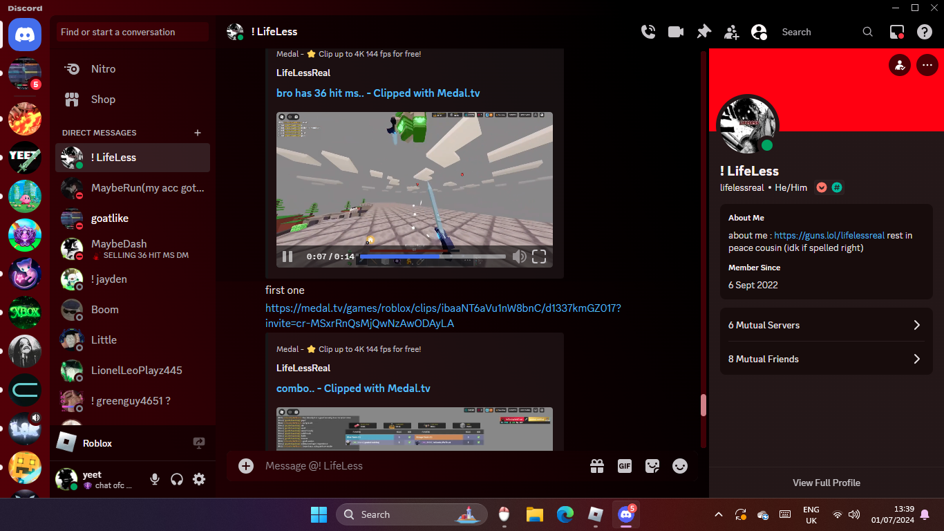Image resolution: width=944 pixels, height=531 pixels.
Task: Open 'bro has 36 hit ms..' clip link
Action: (x=378, y=93)
